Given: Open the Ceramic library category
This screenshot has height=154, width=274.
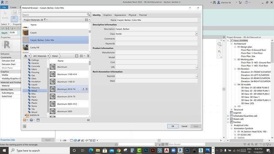Looking at the screenshot, I should point(35,63).
